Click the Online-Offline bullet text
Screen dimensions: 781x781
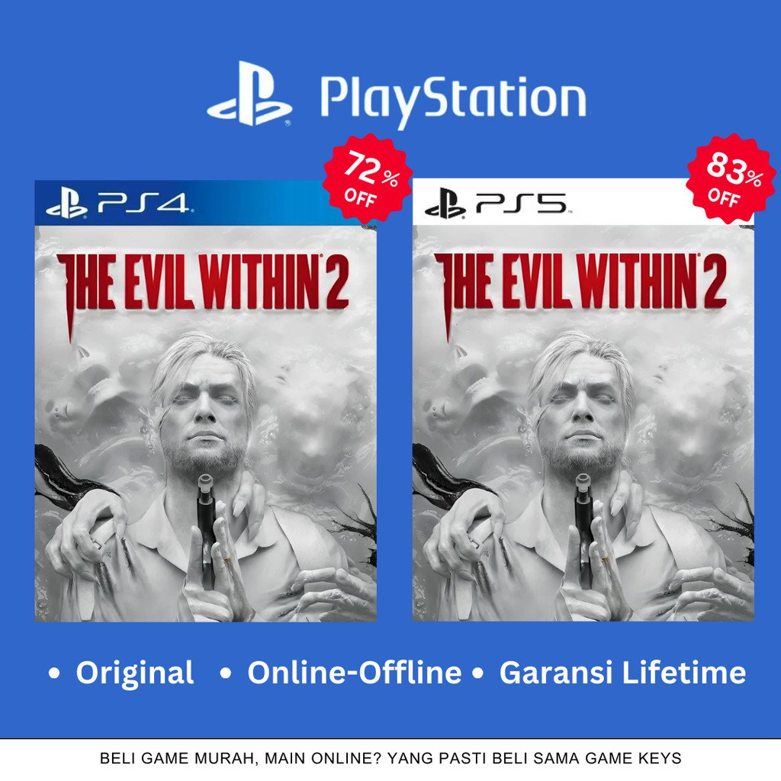point(354,673)
